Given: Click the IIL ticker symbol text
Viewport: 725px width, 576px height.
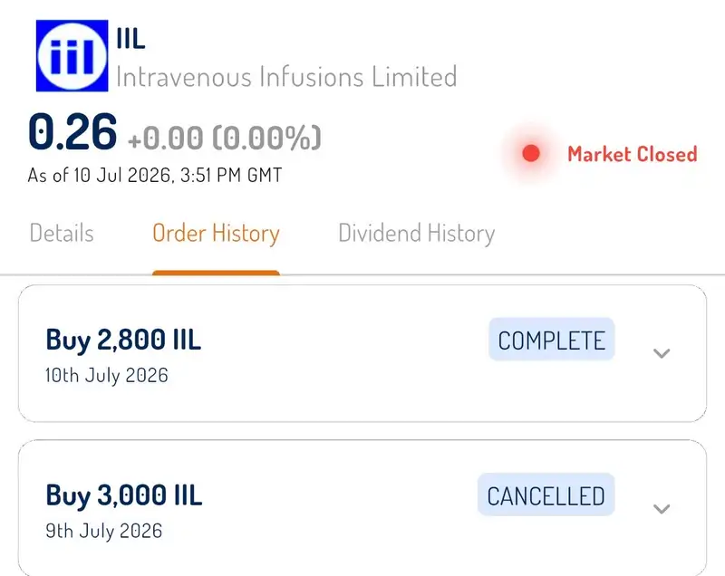Looking at the screenshot, I should click(x=130, y=38).
